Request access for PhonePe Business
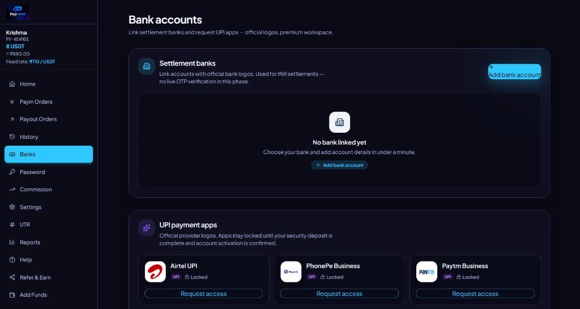Image resolution: width=580 pixels, height=309 pixels. [340, 294]
